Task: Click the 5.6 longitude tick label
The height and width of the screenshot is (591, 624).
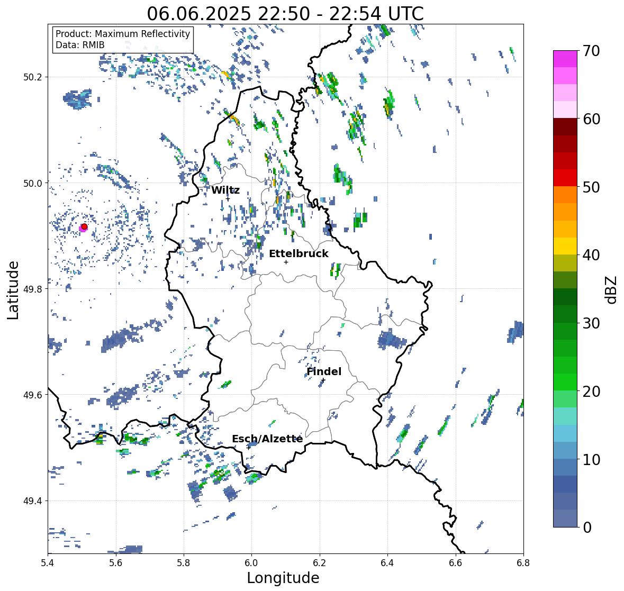Action: click(116, 563)
